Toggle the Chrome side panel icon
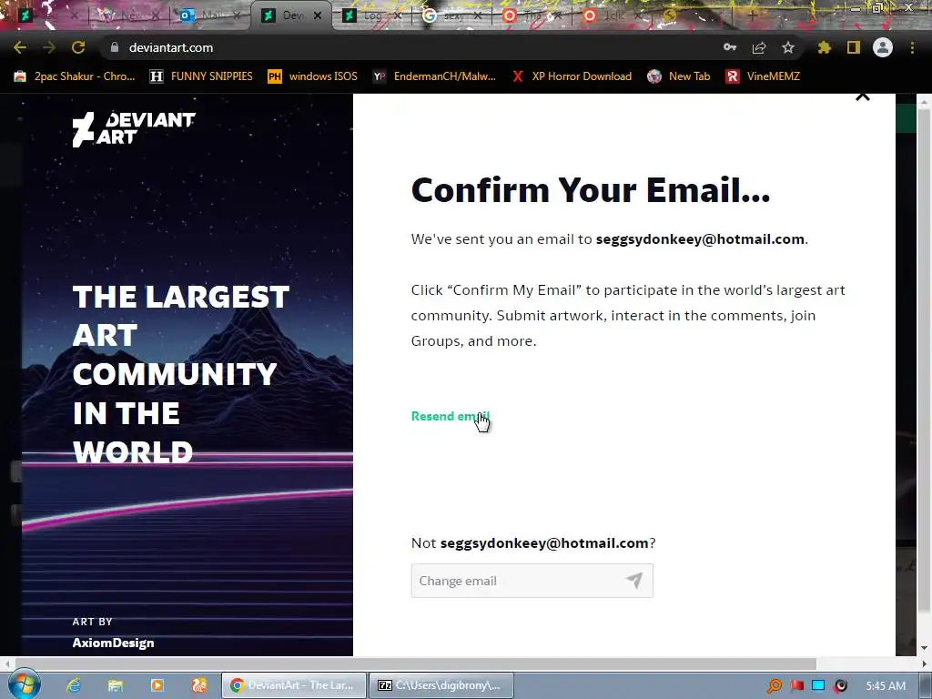This screenshot has width=932, height=699. click(x=854, y=47)
